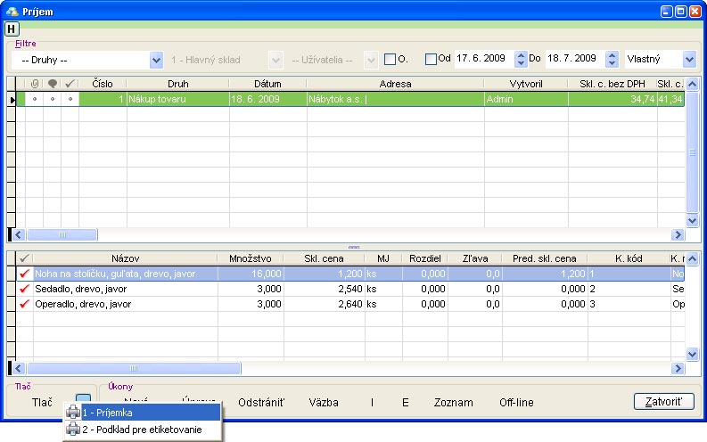Screen dimensions: 707x442
Task: Click the small print dropdown button next to Tlač
Action: pos(83,400)
